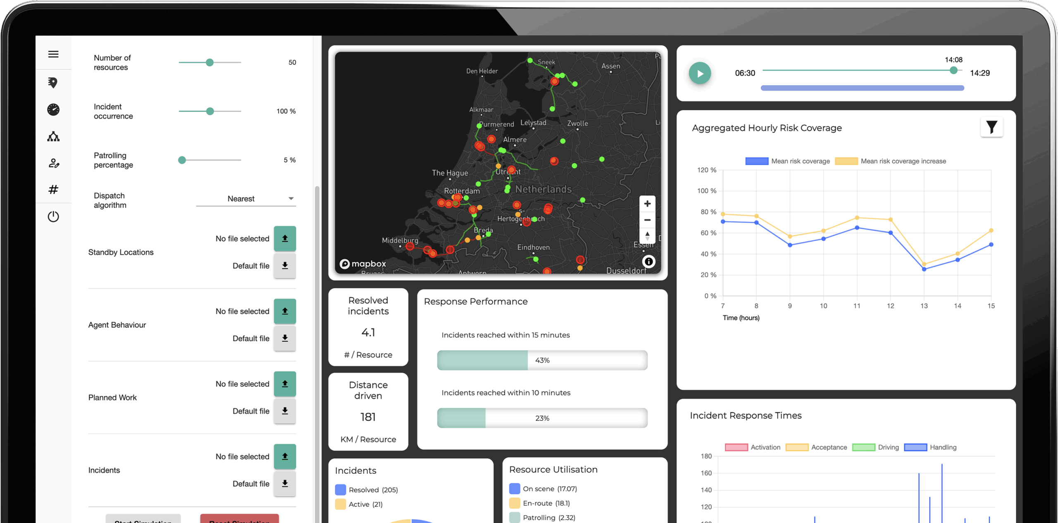Viewport: 1058px width, 523px height.
Task: Click the 14:29 timeline end time
Action: coord(980,73)
